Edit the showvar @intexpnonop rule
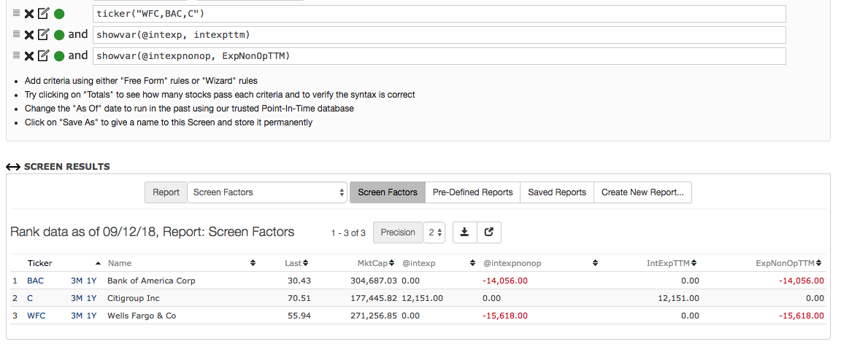This screenshot has height=352, width=841. tap(44, 55)
